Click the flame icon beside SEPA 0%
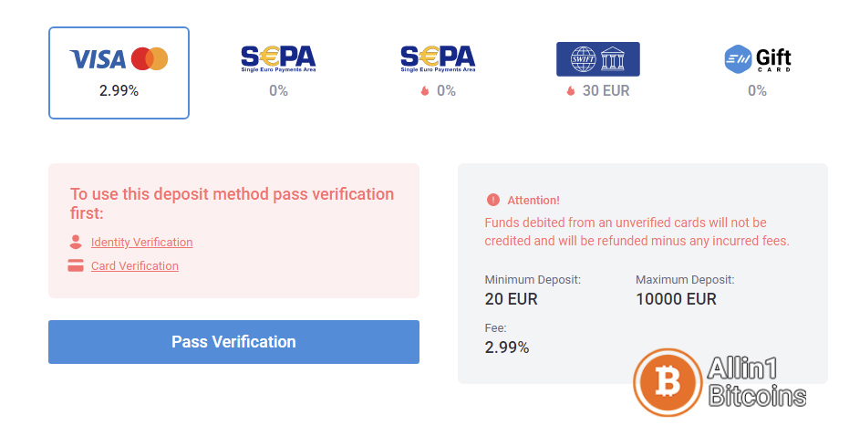Viewport: 849px width, 425px height. [425, 91]
